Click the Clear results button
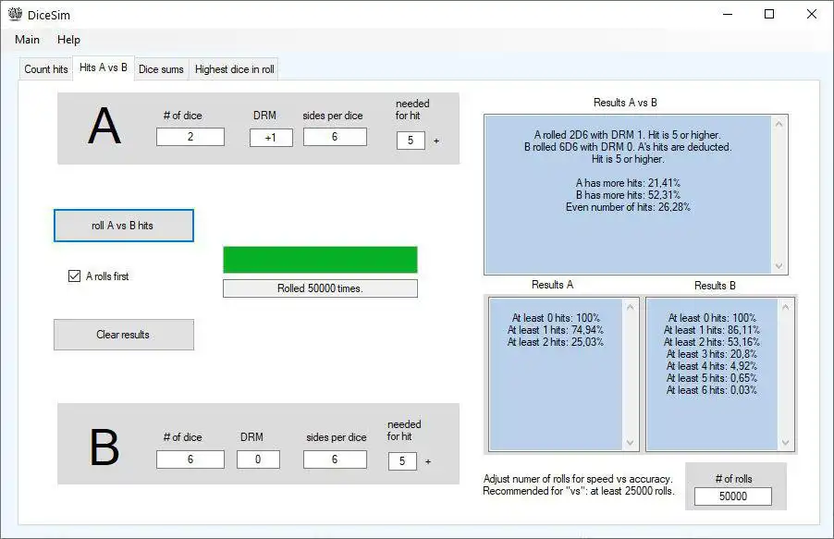This screenshot has height=539, width=834. (123, 335)
